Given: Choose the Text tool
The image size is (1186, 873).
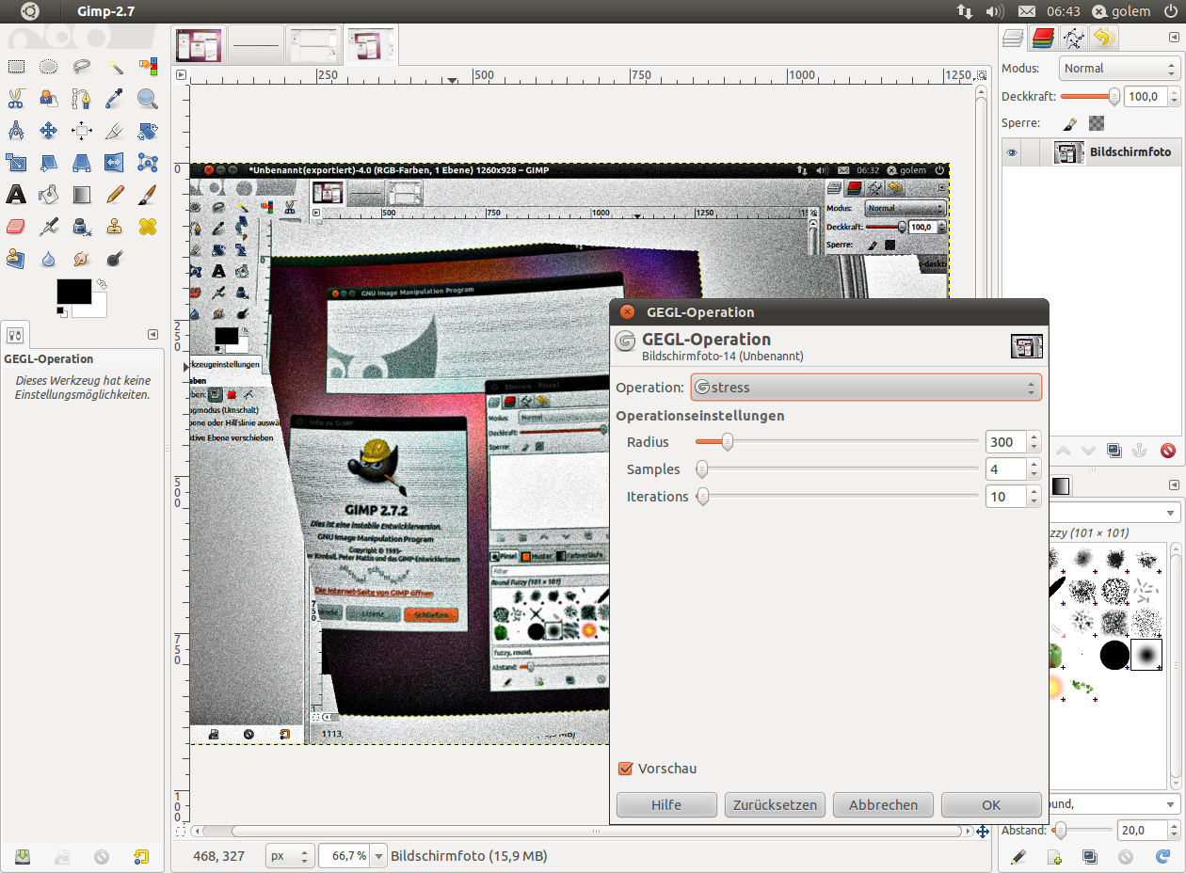Looking at the screenshot, I should [x=16, y=195].
